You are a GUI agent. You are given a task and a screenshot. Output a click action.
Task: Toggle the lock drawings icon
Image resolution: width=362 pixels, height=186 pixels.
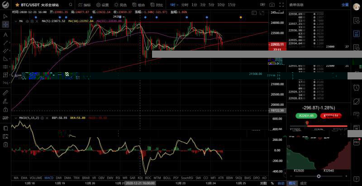tap(5, 109)
